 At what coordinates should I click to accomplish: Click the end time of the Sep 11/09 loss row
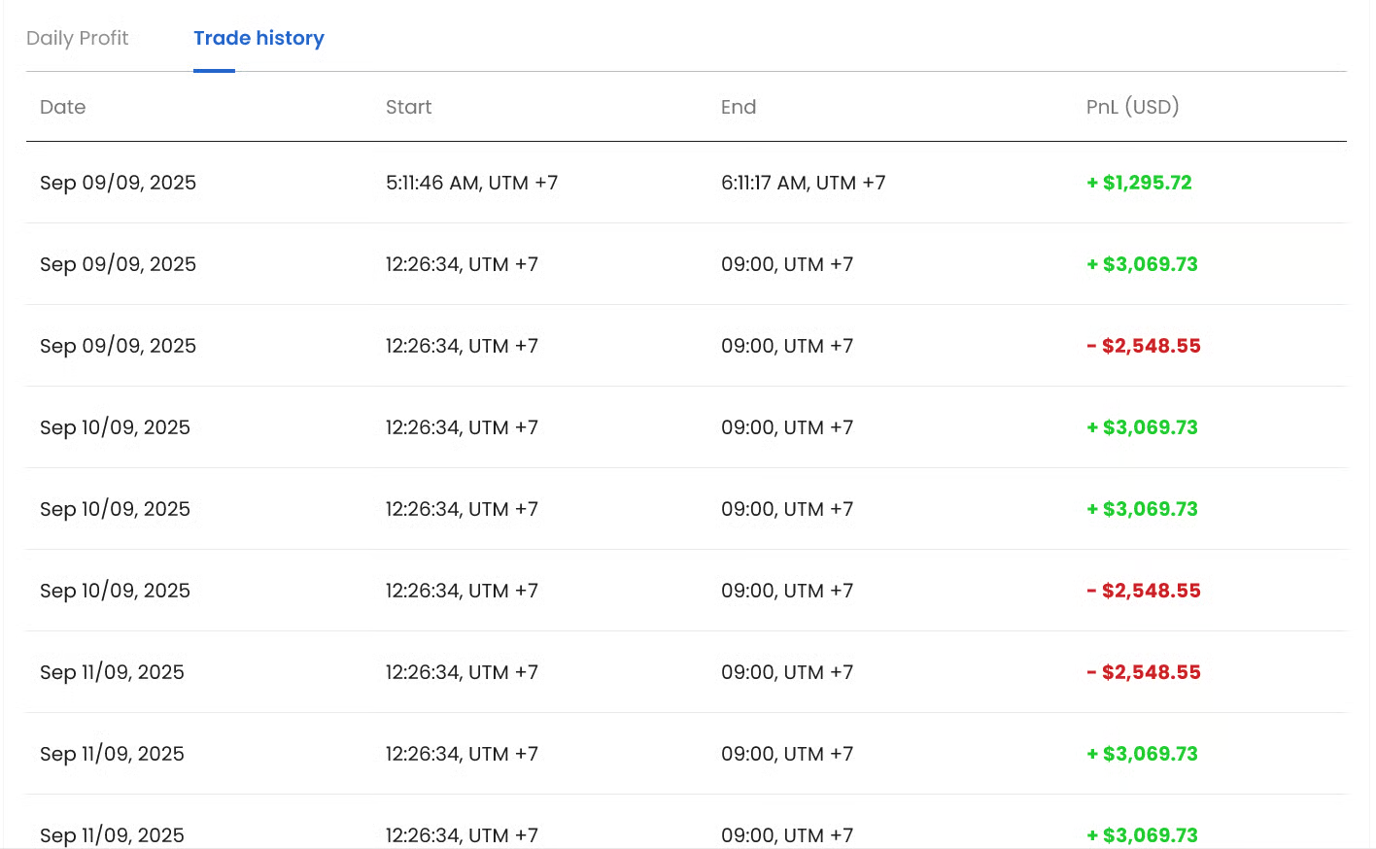coord(786,672)
